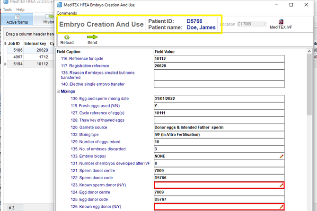Click Cycle reference of egg(s) field 10111
This screenshot has height=211, width=317.
tap(219, 113)
